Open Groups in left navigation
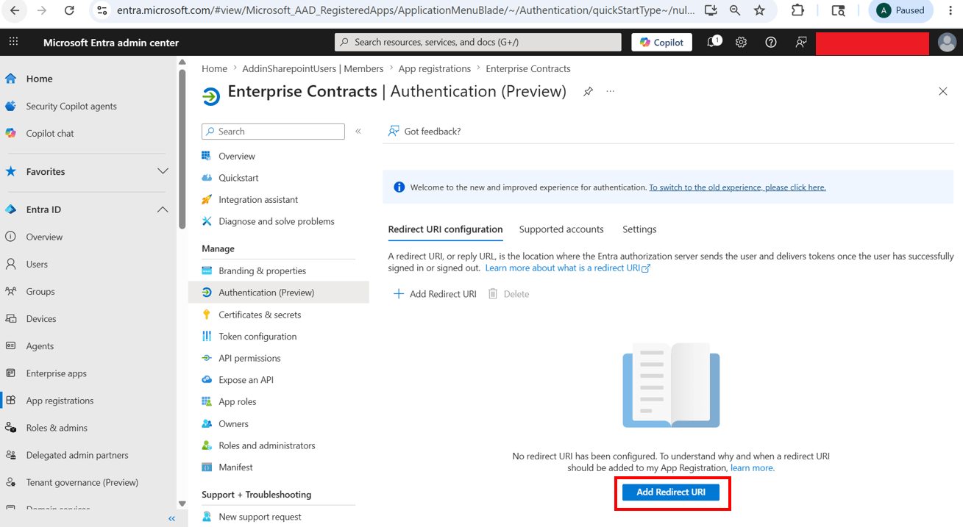 [x=40, y=291]
